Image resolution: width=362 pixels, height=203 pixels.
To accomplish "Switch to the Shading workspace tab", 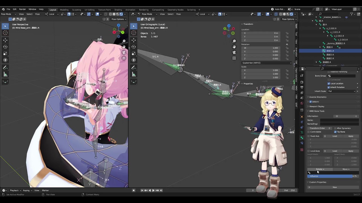I will (118, 10).
